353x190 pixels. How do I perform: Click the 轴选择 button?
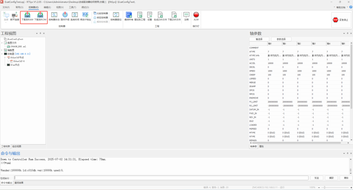click(259, 39)
